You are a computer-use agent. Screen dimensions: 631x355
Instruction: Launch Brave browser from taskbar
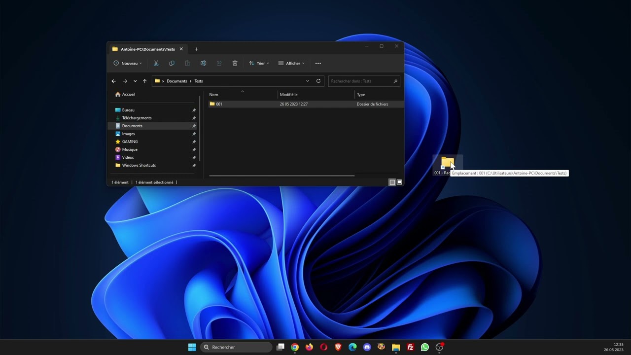338,347
